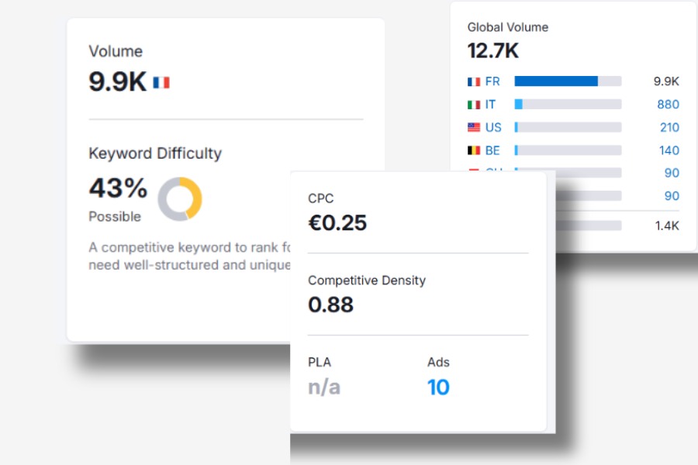Click the 12.7K Global Volume total
698x465 pixels.
[492, 51]
